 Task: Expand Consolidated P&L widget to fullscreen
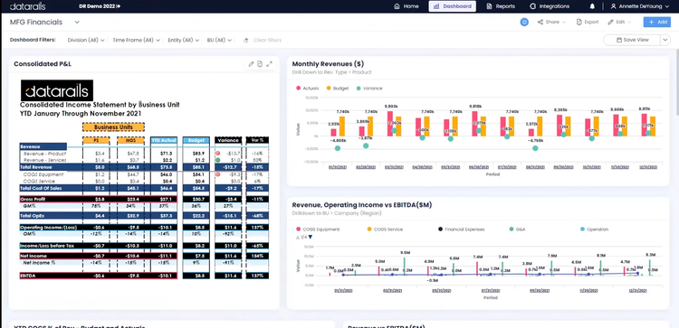[270, 64]
